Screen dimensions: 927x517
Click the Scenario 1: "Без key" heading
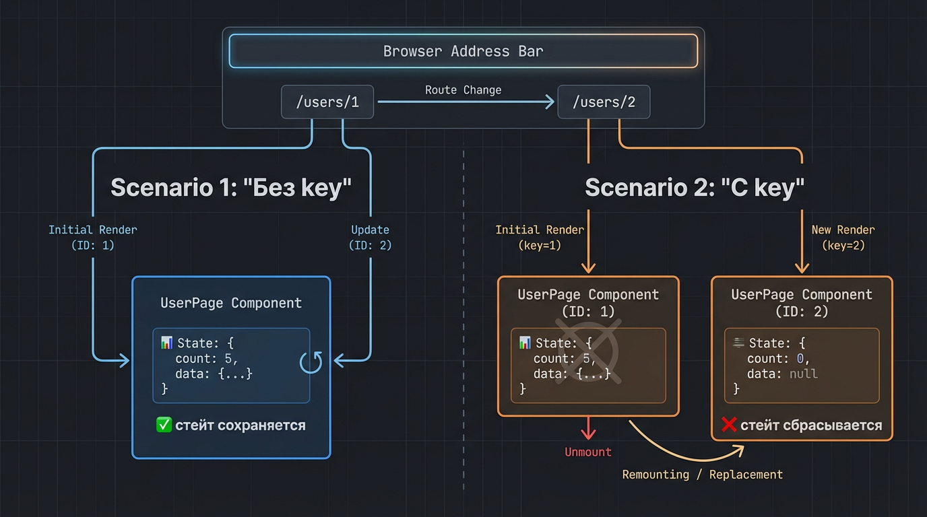[231, 187]
